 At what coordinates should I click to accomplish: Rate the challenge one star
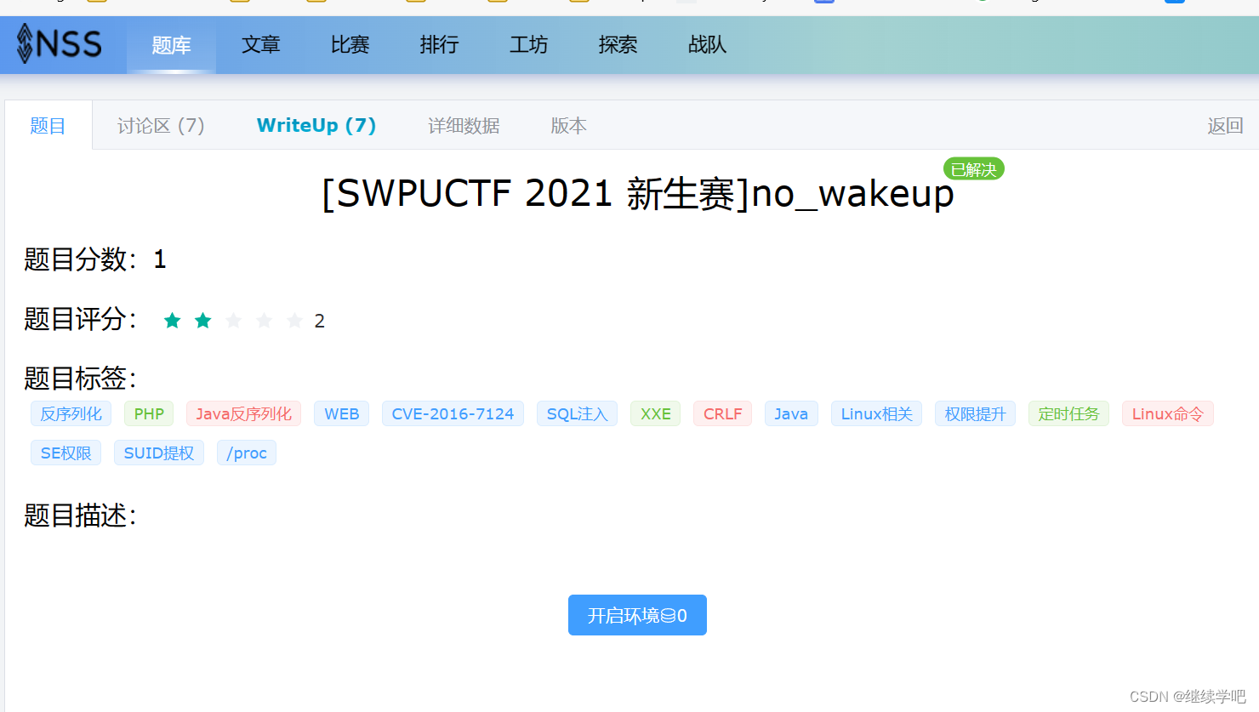tap(173, 321)
